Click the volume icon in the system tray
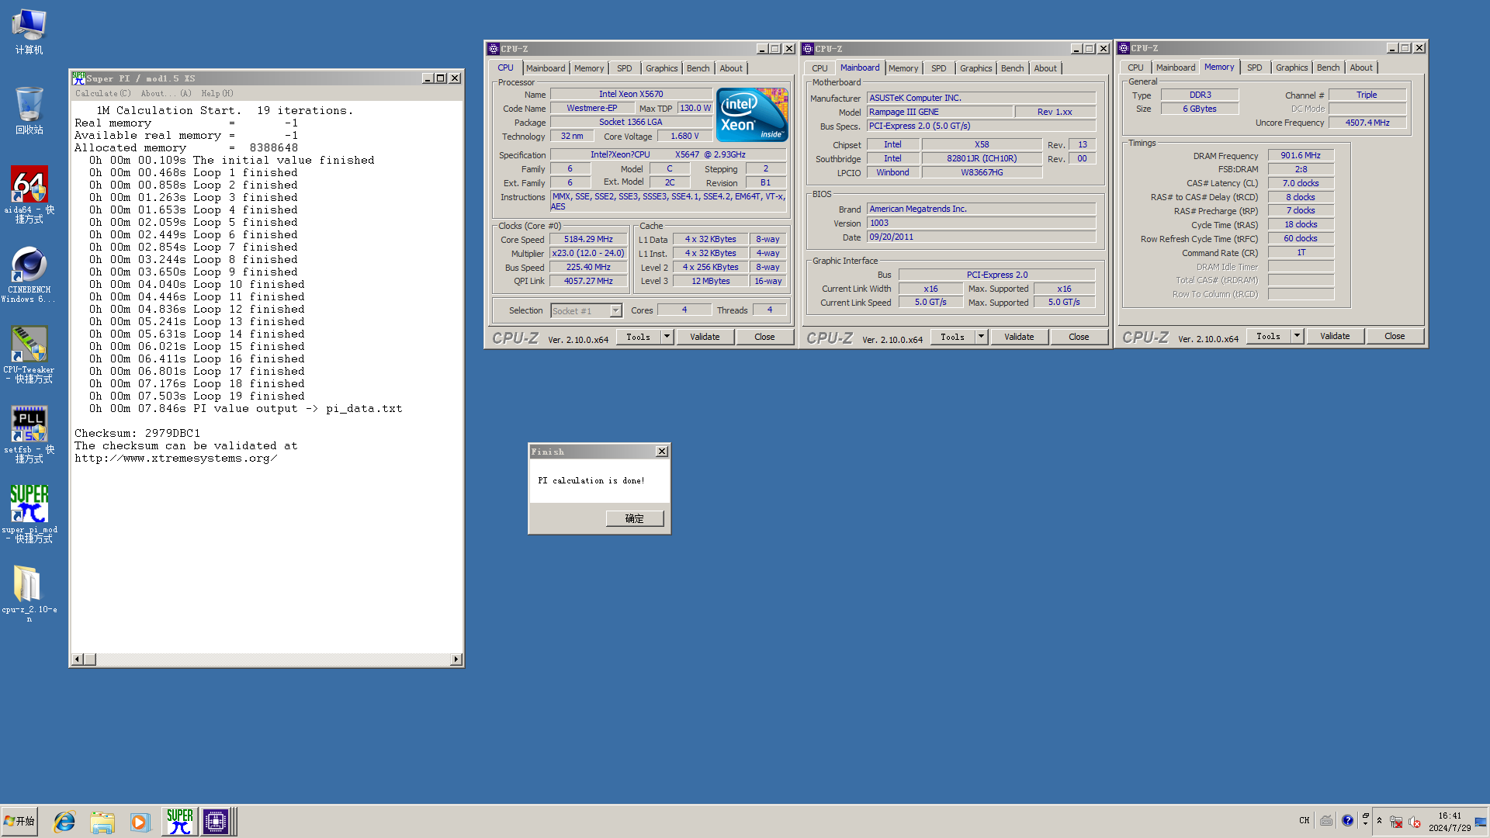The image size is (1490, 838). pos(1415,822)
